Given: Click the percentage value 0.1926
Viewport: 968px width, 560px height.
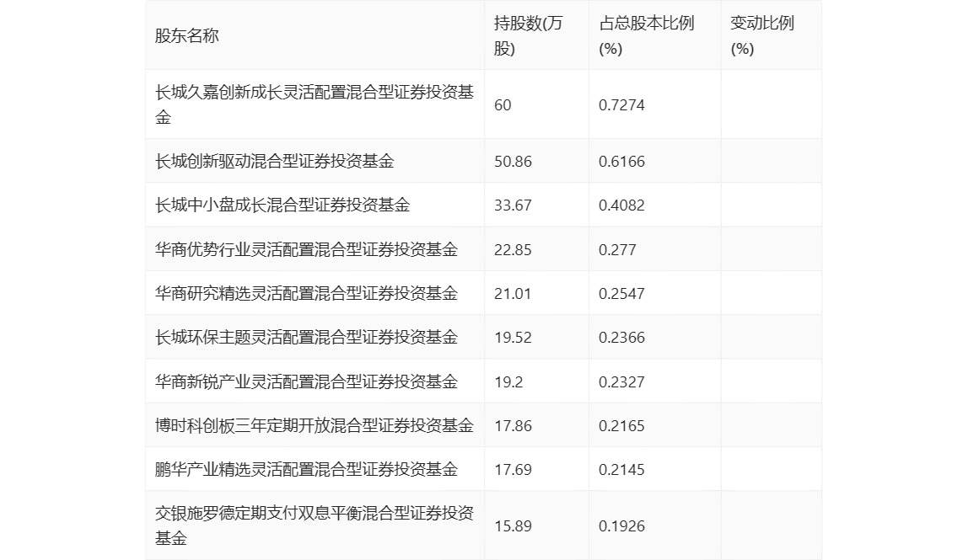Looking at the screenshot, I should pyautogui.click(x=621, y=526).
